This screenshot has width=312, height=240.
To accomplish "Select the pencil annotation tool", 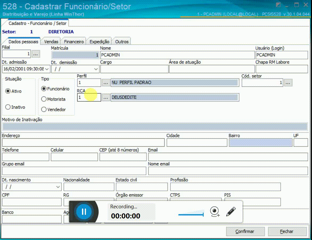I will click(x=231, y=212).
